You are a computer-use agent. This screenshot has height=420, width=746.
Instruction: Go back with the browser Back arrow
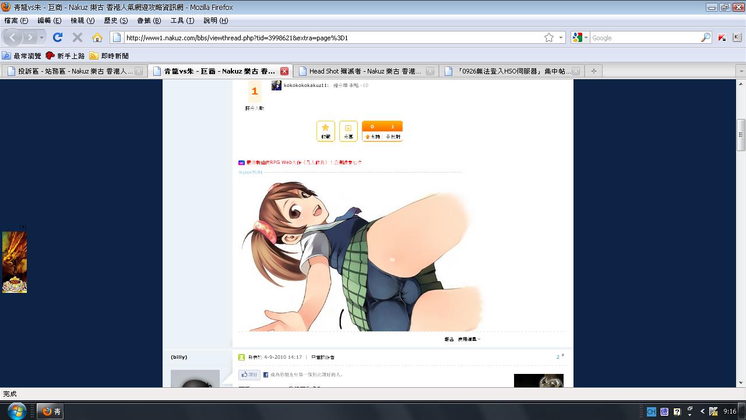(x=13, y=37)
